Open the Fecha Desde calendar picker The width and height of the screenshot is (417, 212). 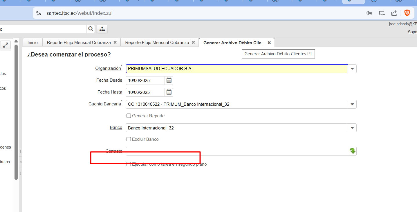click(x=169, y=80)
